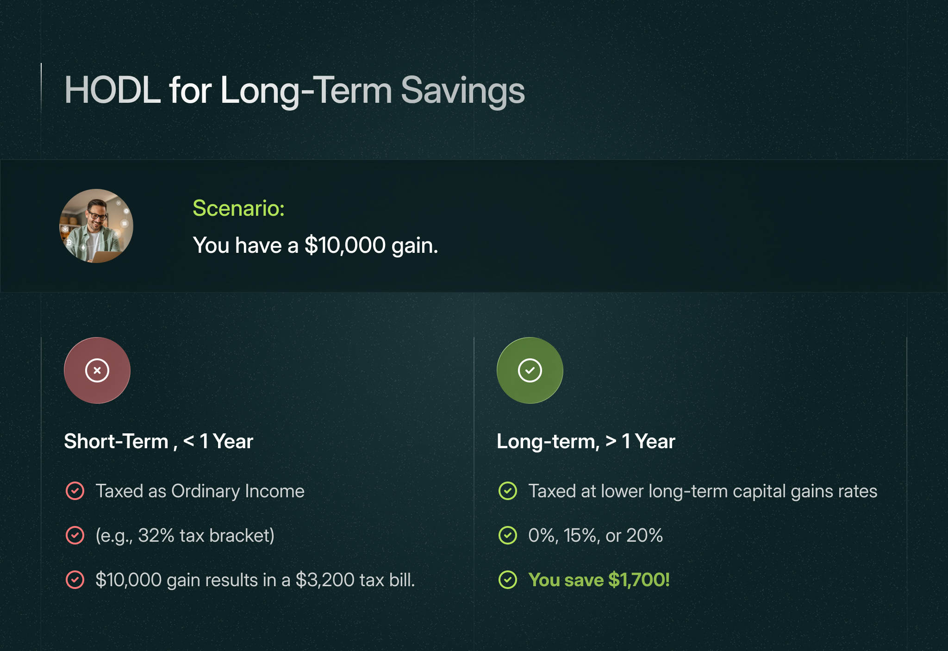Image resolution: width=948 pixels, height=651 pixels.
Task: Click check icon beside You save $1,700!
Action: click(508, 580)
